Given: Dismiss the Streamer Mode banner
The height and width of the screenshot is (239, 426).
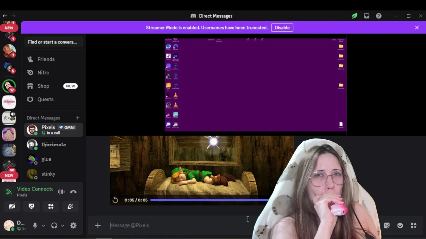Looking at the screenshot, I should pyautogui.click(x=417, y=28).
